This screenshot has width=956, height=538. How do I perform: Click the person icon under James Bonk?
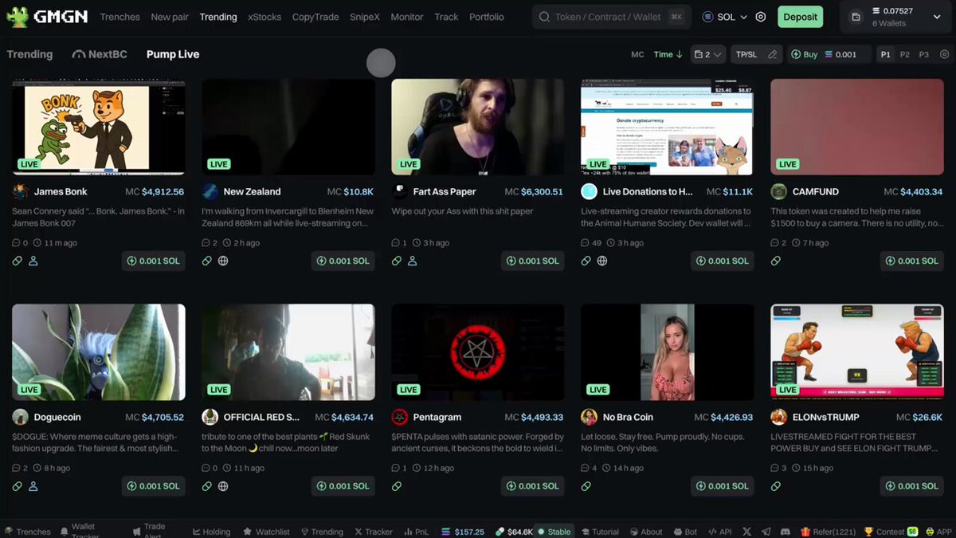point(33,261)
